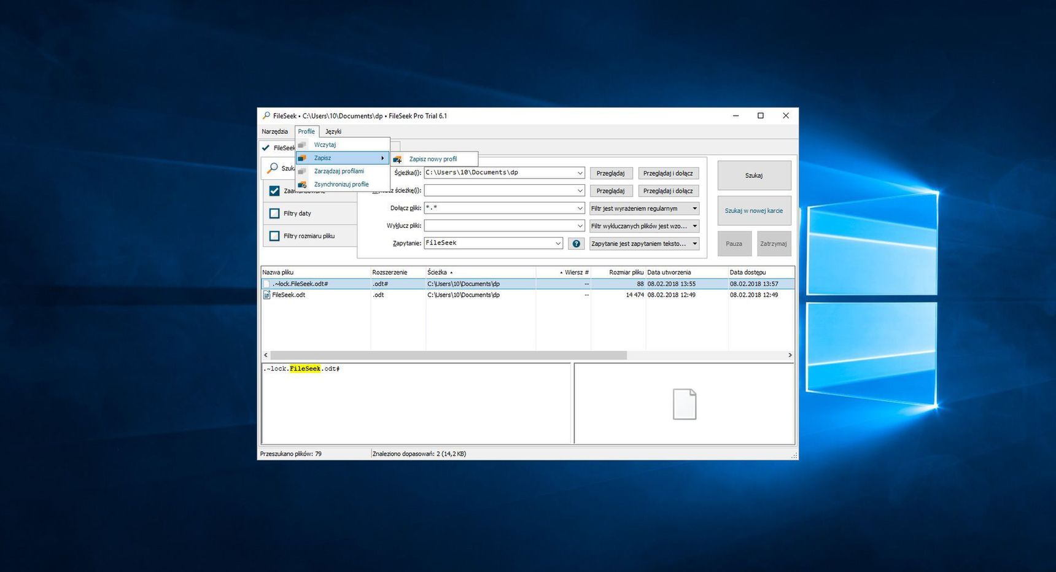Click the FileSeek.odt document icon
1056x572 pixels.
[266, 295]
